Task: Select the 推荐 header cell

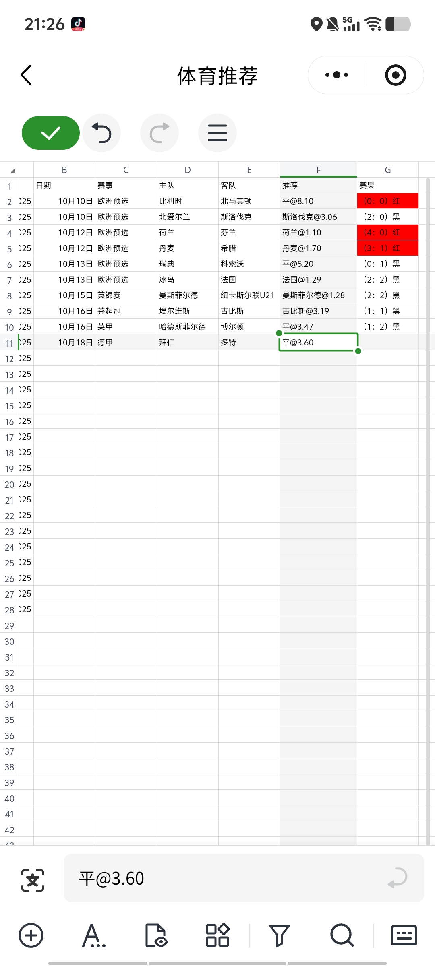Action: point(319,186)
